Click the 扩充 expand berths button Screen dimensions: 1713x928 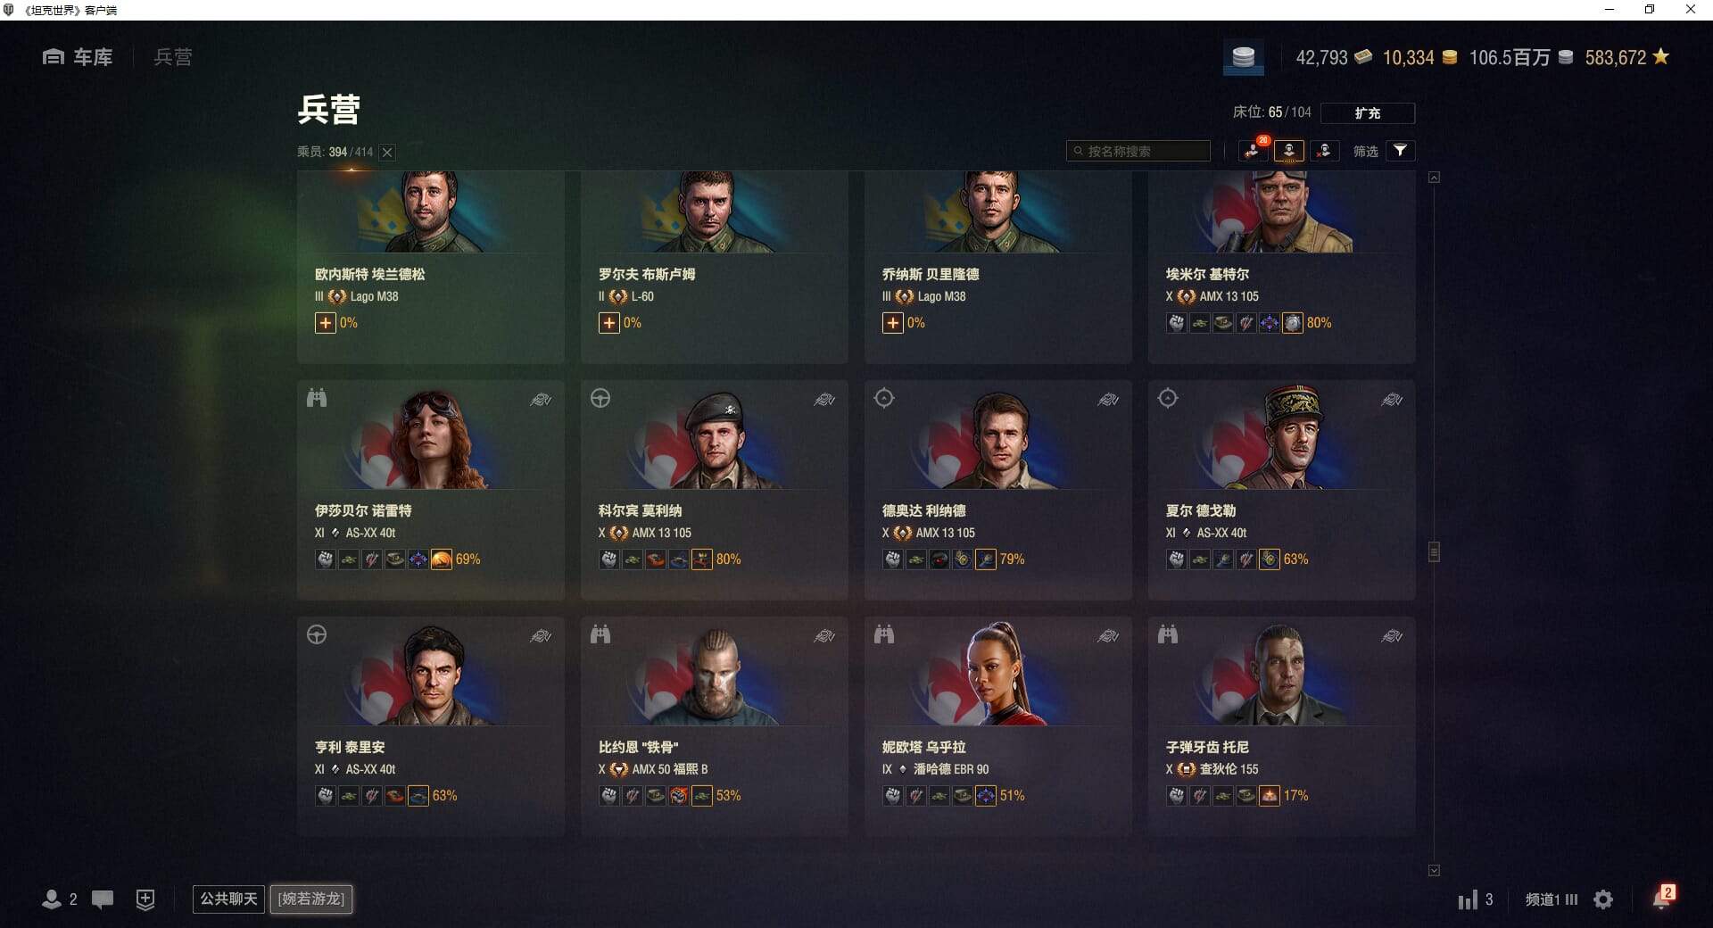[x=1367, y=112]
